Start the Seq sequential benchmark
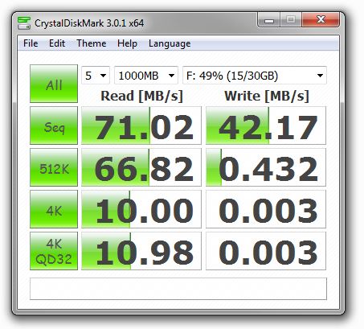Image resolution: width=364 pixels, height=329 pixels. 54,125
